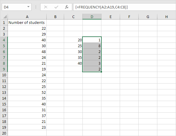Click the Cancel (X) formula bar icon
Screen dimensions: 176x136
(45, 7)
